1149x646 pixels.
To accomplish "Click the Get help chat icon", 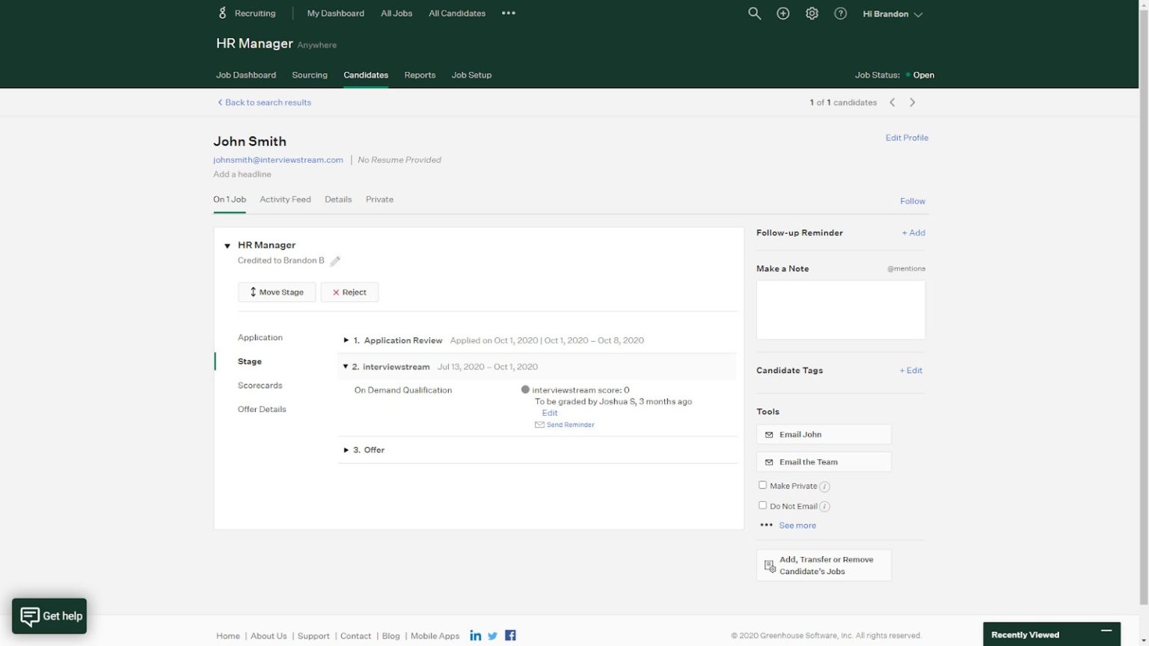I will click(x=30, y=615).
